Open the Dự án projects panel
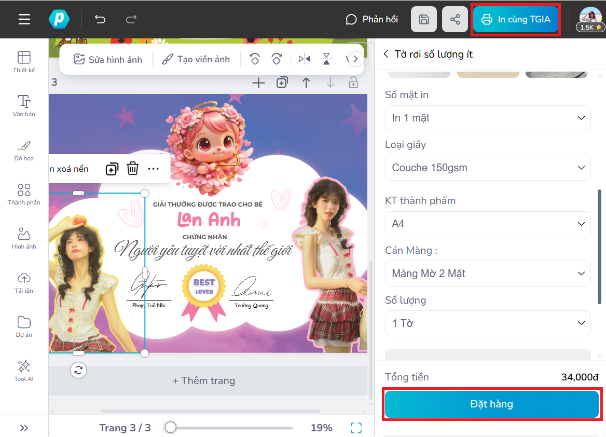This screenshot has height=437, width=606. point(23,327)
